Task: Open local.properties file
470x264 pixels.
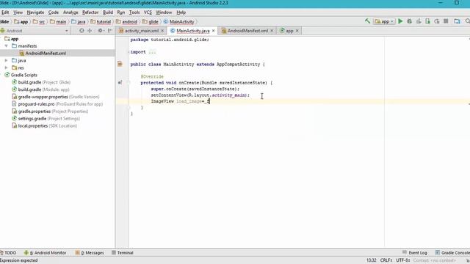Action: [44, 125]
